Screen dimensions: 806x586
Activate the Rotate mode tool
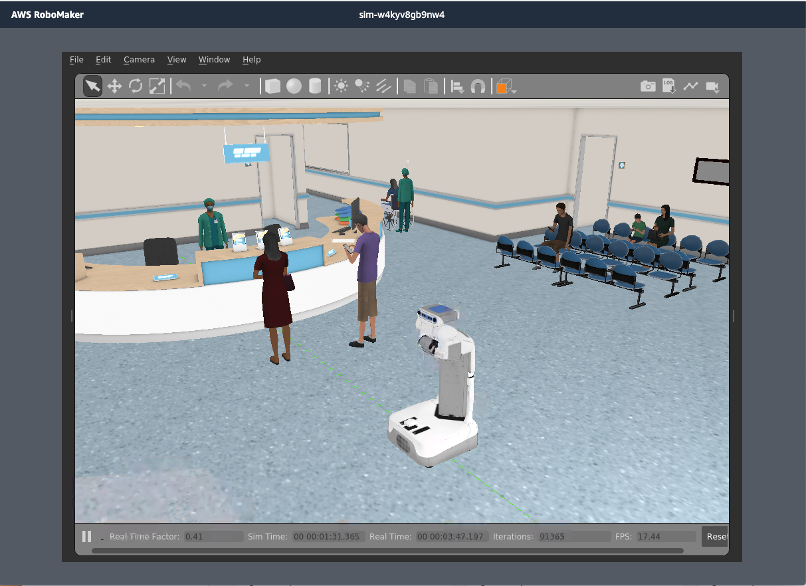click(x=136, y=86)
